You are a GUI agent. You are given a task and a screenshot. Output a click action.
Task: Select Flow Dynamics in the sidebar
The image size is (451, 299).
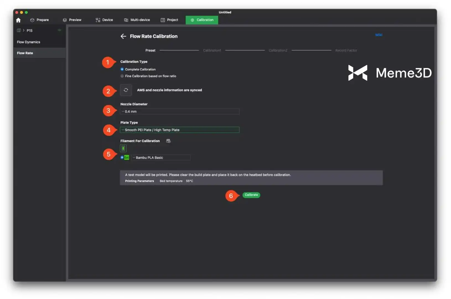coord(28,42)
